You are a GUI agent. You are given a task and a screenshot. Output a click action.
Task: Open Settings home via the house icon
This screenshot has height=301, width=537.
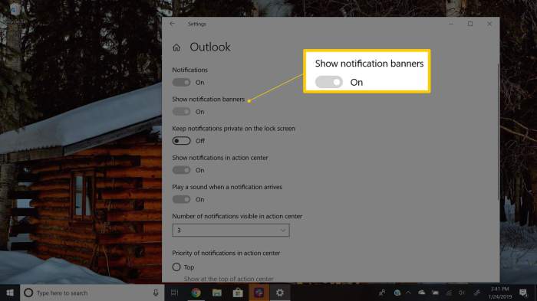point(176,47)
